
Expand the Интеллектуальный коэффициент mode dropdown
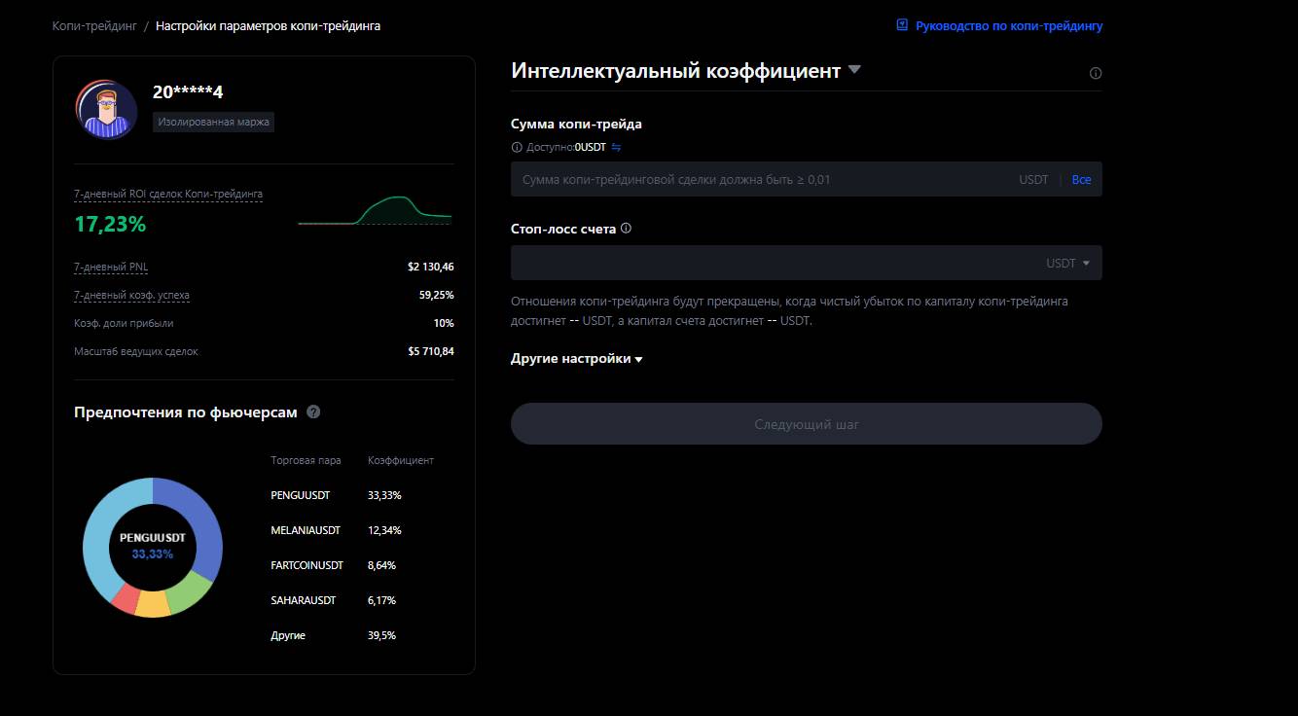(854, 70)
